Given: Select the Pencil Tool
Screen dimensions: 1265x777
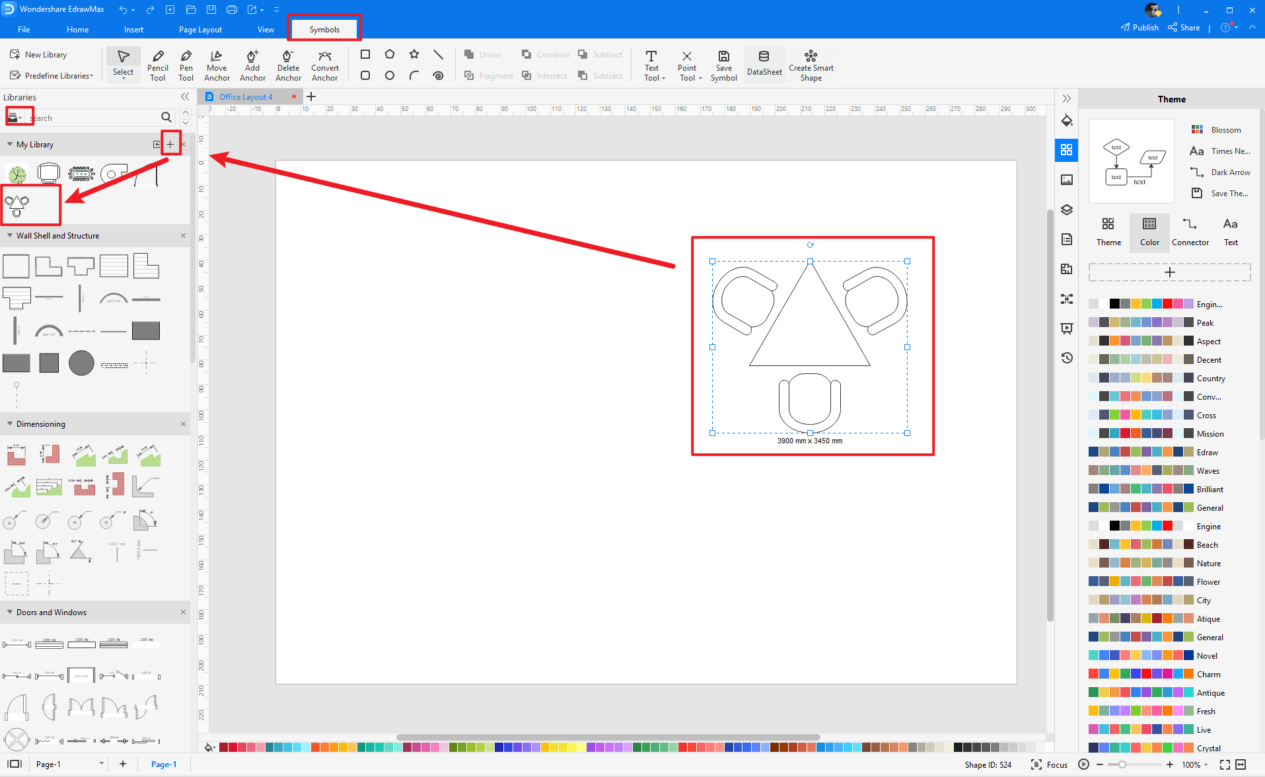Looking at the screenshot, I should tap(157, 65).
